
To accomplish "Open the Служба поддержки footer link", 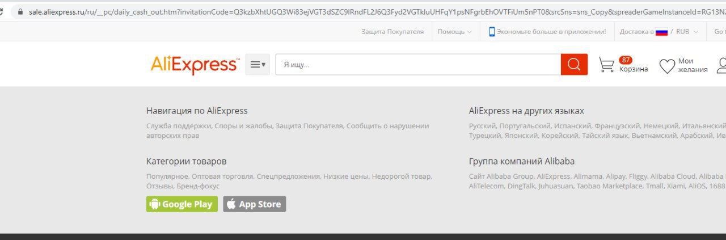I will click(x=178, y=126).
